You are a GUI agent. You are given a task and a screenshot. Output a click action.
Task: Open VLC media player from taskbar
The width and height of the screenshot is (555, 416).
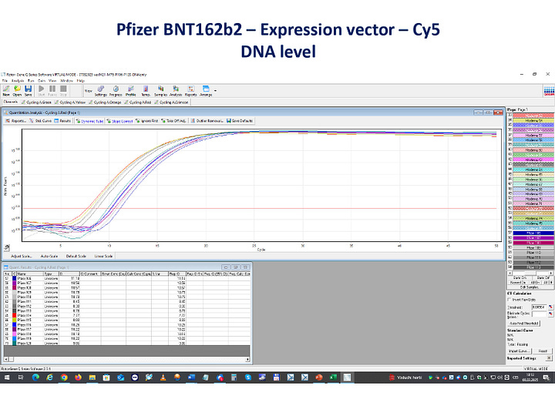(163, 377)
